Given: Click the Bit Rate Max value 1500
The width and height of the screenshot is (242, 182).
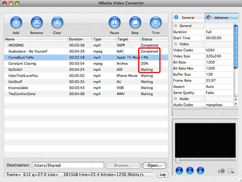Looking at the screenshot, I should pos(210,68).
